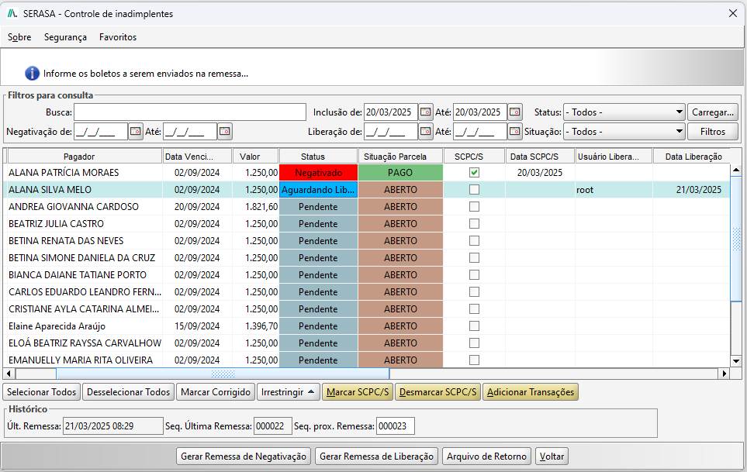Sort by the Status column header
This screenshot has width=747, height=472.
click(x=318, y=157)
